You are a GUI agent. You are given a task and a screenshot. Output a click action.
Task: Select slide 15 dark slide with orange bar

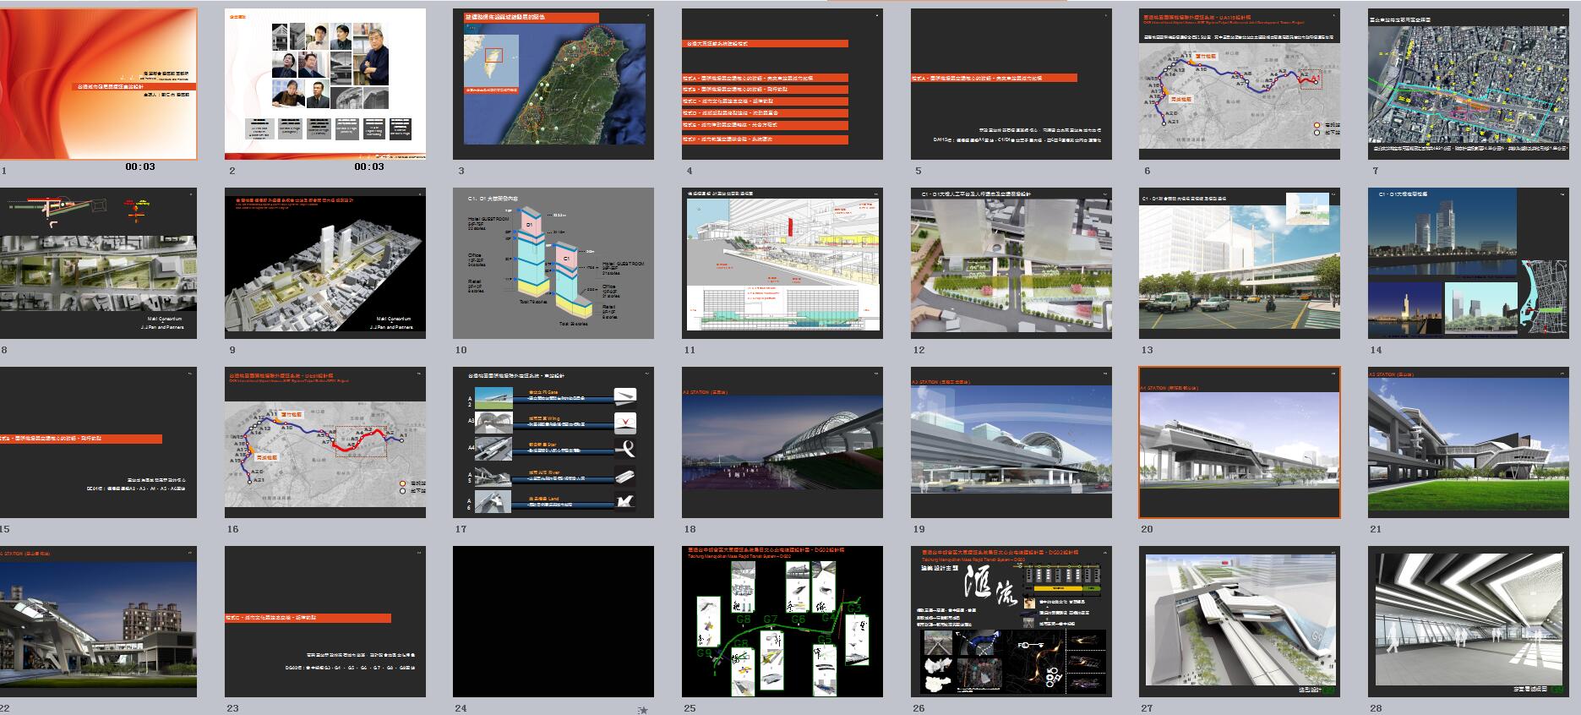pos(98,442)
